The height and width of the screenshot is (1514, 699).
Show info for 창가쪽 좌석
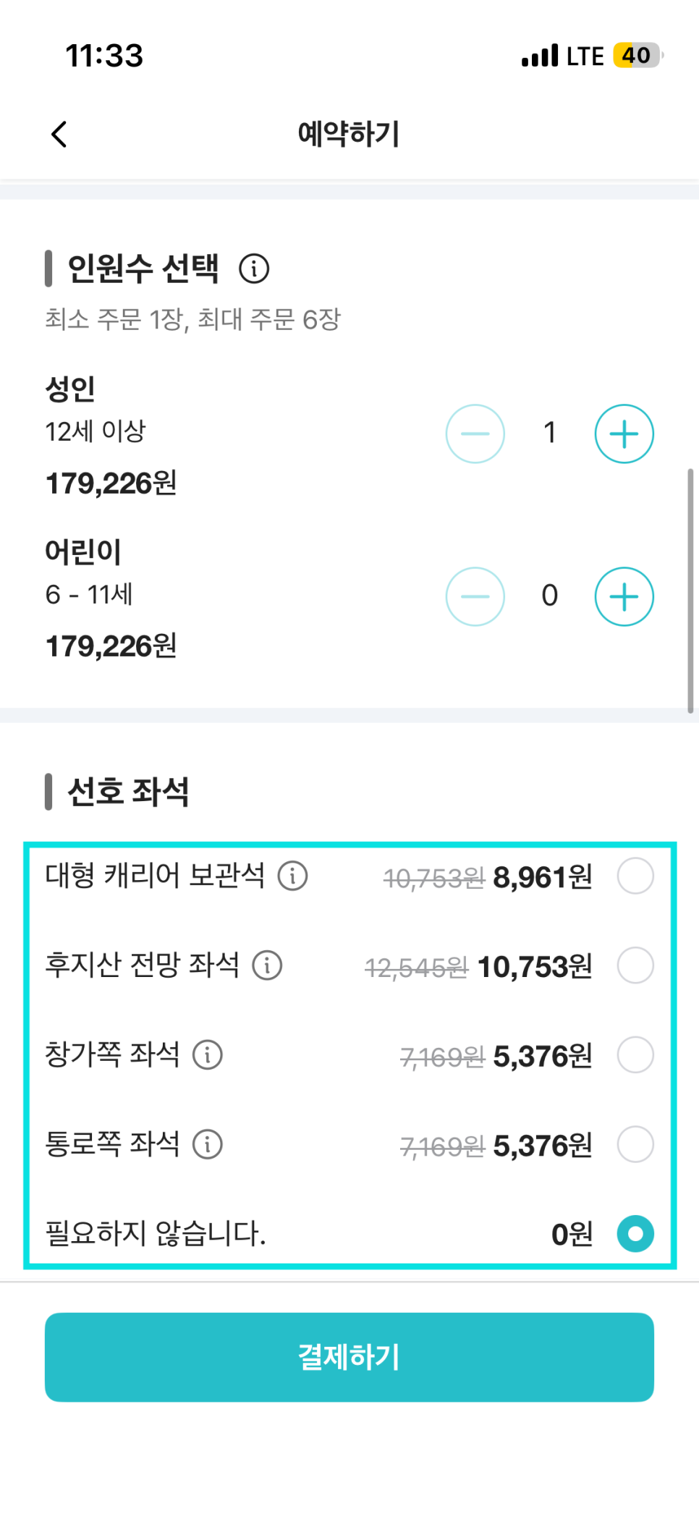tap(208, 1054)
